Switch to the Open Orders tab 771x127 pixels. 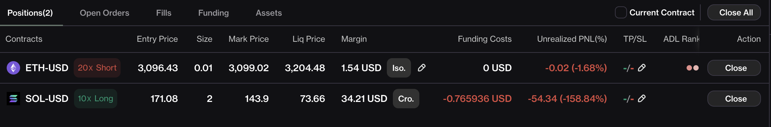[x=104, y=13]
